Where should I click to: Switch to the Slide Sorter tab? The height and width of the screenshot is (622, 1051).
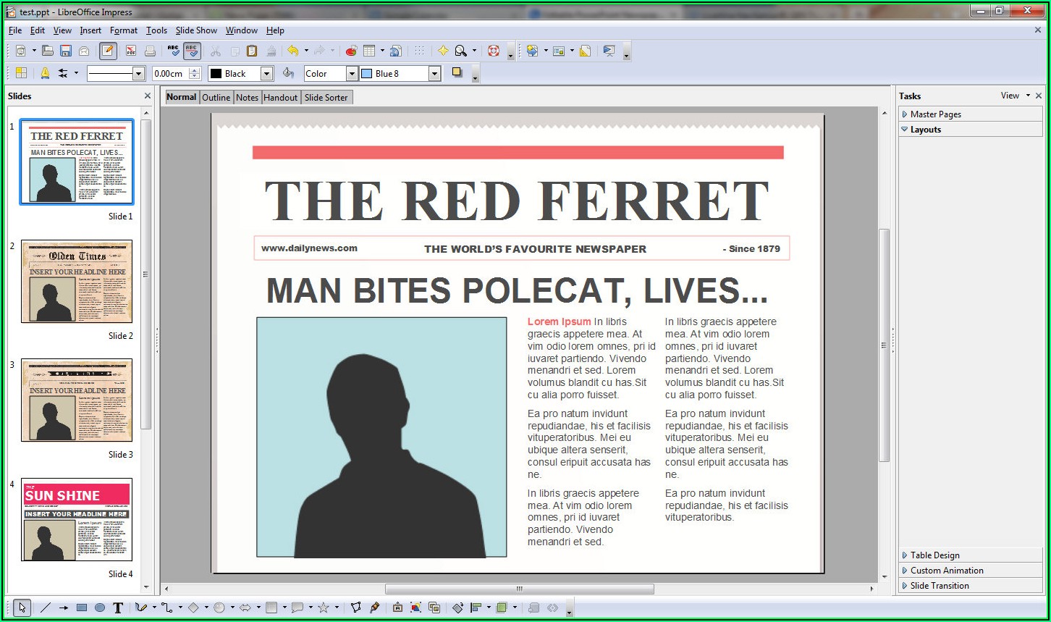pyautogui.click(x=326, y=98)
